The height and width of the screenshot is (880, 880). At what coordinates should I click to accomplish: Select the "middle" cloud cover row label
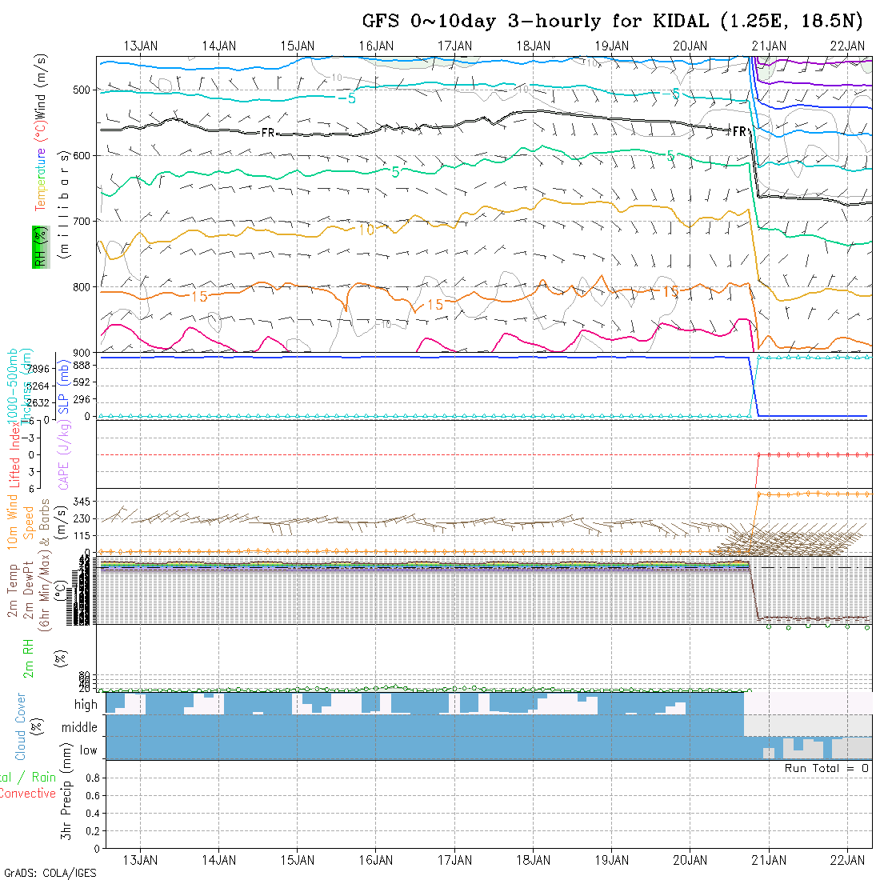pyautogui.click(x=80, y=727)
